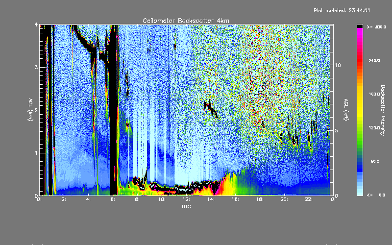Click the "AGL (kft)" right axis label
392x245 pixels.
pyautogui.click(x=346, y=110)
